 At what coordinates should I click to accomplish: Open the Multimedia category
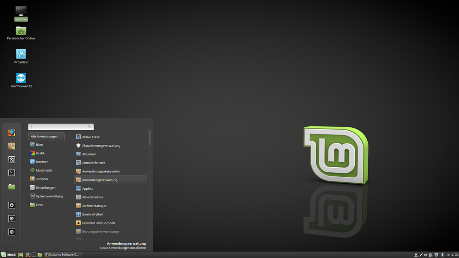[44, 170]
